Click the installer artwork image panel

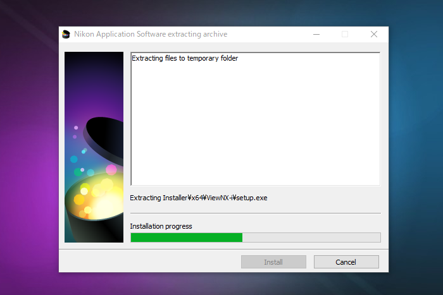point(94,147)
